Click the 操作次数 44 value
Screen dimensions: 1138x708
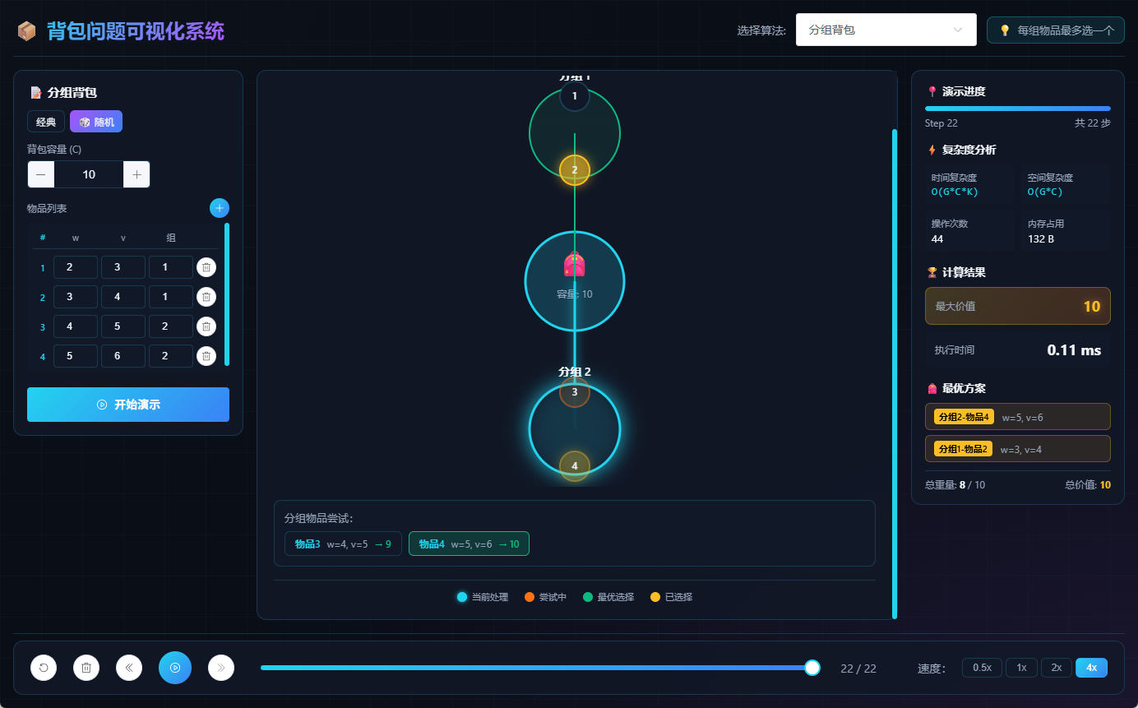point(937,239)
